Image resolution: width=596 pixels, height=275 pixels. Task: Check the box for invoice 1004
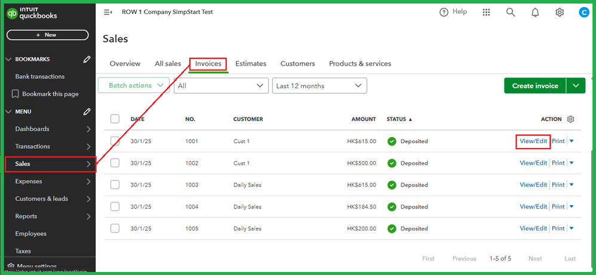point(115,206)
